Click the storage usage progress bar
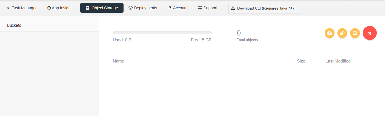The image size is (385, 116). point(162,33)
